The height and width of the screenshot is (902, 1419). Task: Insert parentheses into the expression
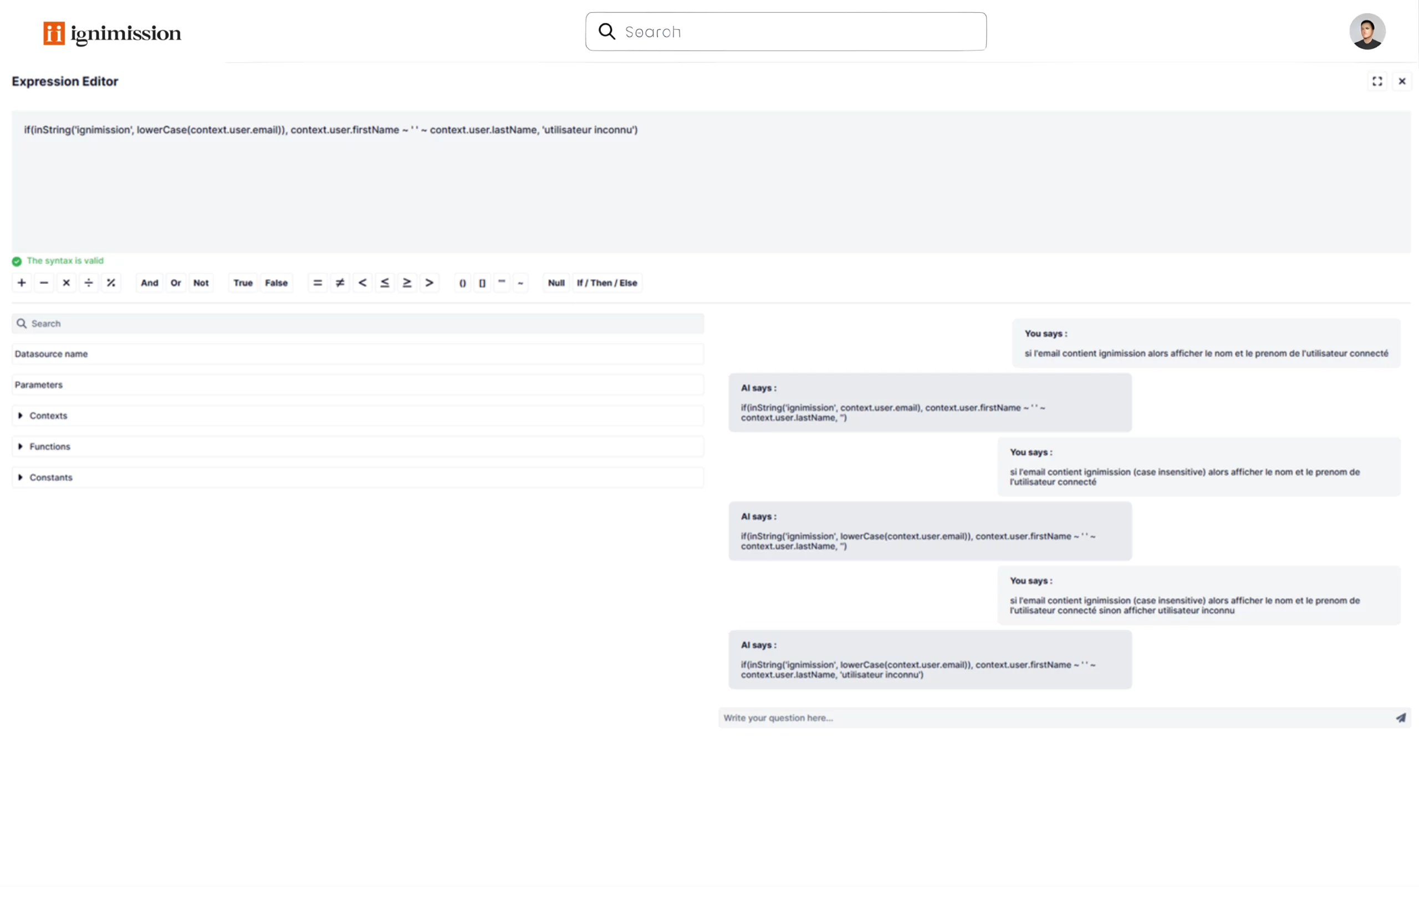pyautogui.click(x=463, y=283)
